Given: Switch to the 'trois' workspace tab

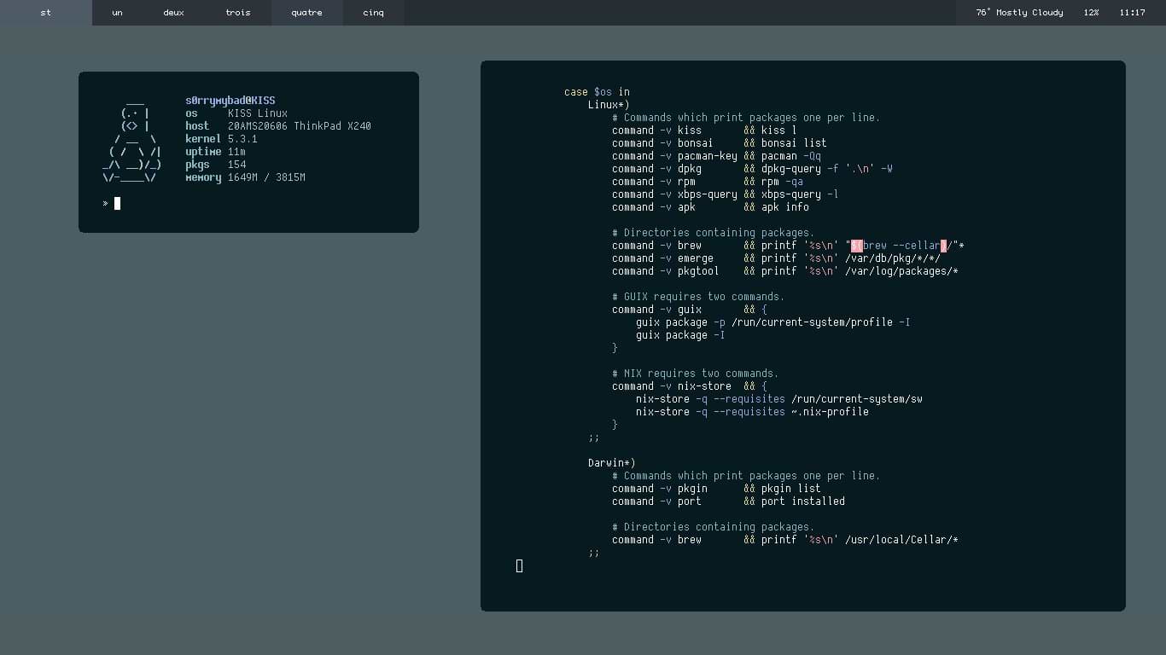Looking at the screenshot, I should coord(238,13).
